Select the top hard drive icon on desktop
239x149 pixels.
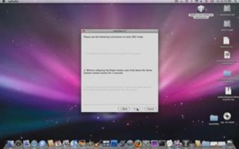[x=227, y=8]
